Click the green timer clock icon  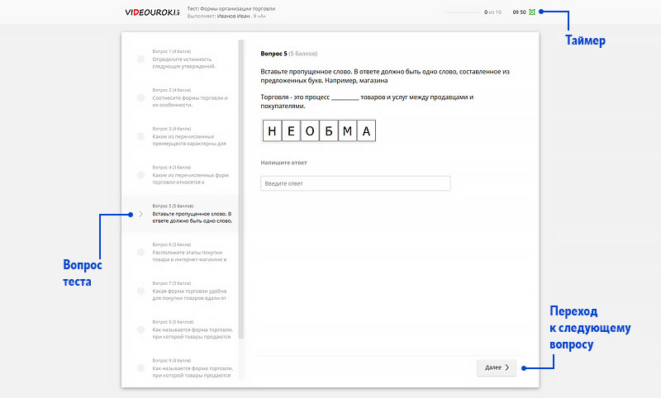point(532,12)
